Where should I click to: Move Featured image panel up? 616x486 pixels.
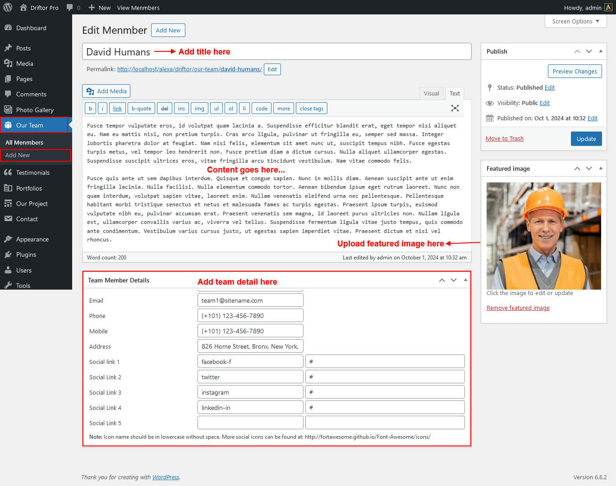pos(577,168)
